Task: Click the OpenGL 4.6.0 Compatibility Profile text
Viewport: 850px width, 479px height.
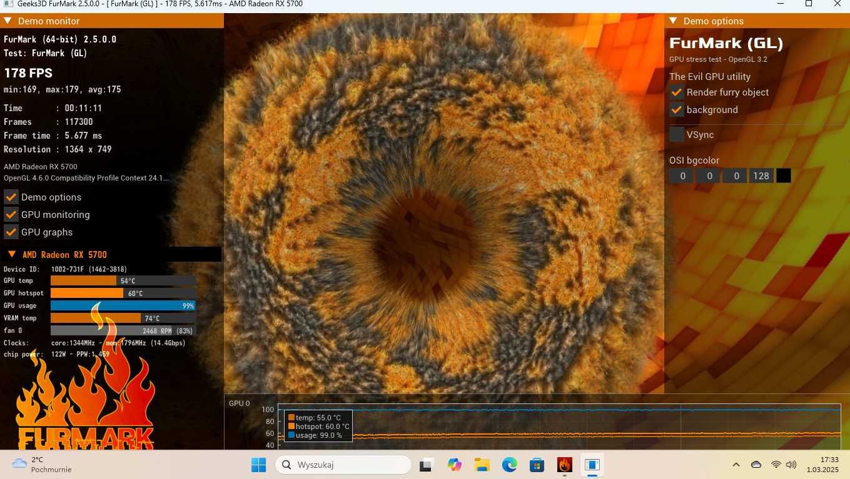Action: coord(86,178)
